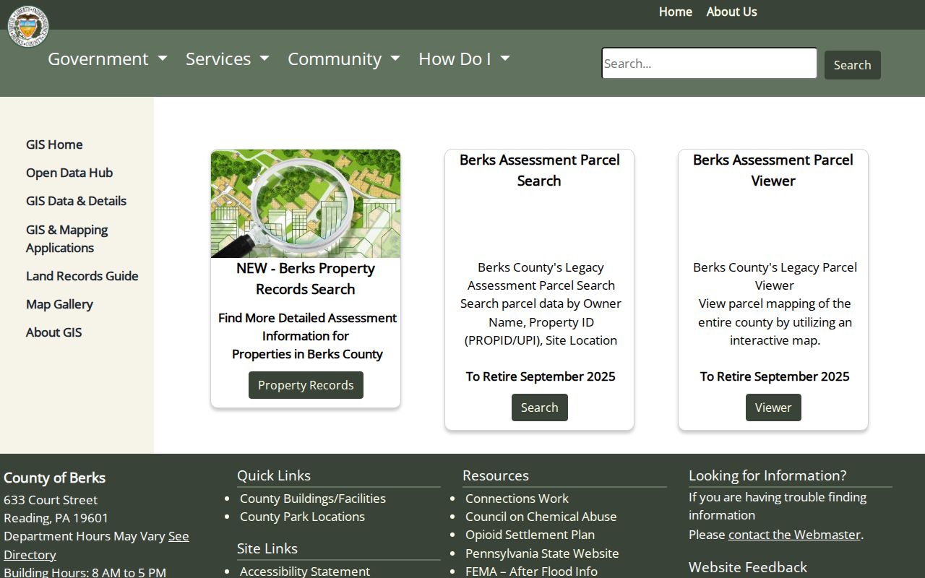The width and height of the screenshot is (925, 578).
Task: Go to the Home link in top bar
Action: click(676, 12)
